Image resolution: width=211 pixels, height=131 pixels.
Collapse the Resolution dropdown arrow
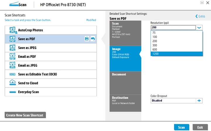(199, 28)
